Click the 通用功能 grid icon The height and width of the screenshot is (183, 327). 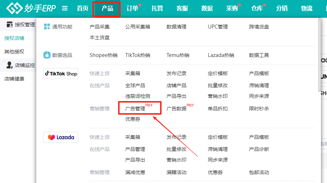pos(47,26)
